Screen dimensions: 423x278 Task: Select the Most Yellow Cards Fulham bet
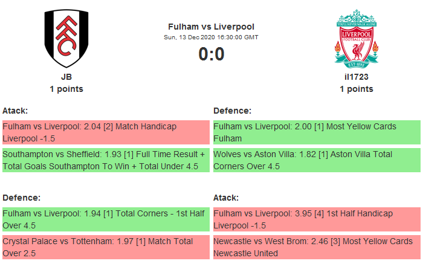tap(317, 132)
